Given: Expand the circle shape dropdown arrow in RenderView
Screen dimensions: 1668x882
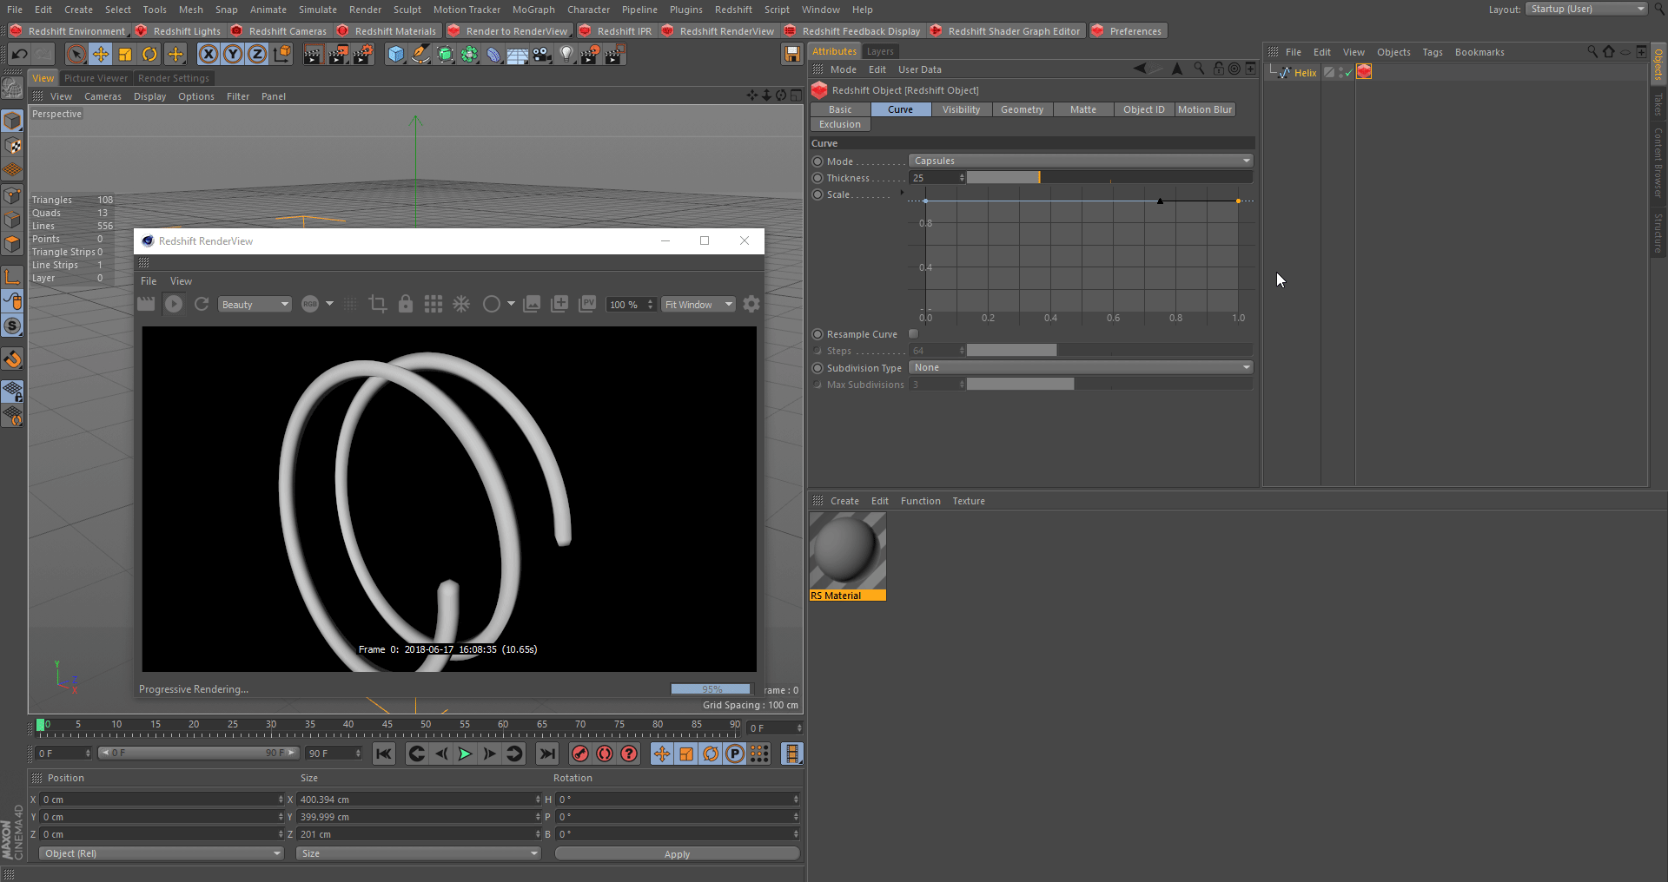Looking at the screenshot, I should (x=511, y=304).
